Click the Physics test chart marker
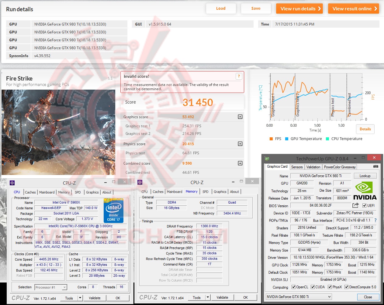Screen dimensions: 384x305 click(x=333, y=107)
